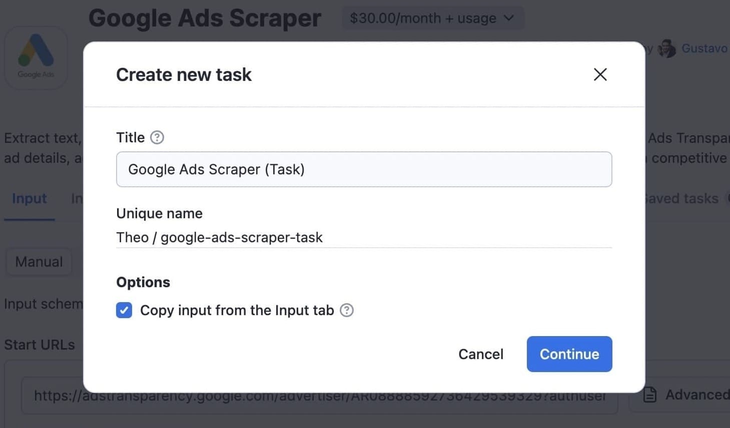
Task: Switch to the Input tab
Action: 29,198
